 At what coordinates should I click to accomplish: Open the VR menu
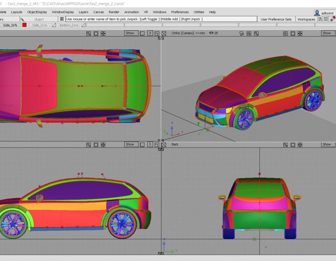point(146,12)
